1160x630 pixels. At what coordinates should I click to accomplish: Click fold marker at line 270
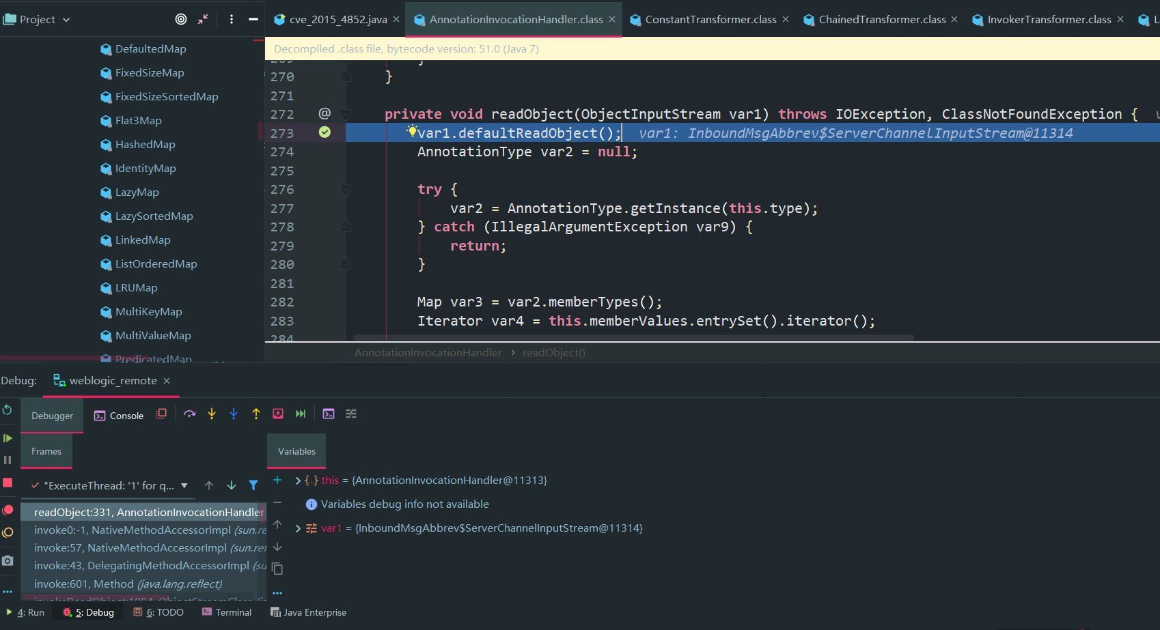tap(346, 76)
